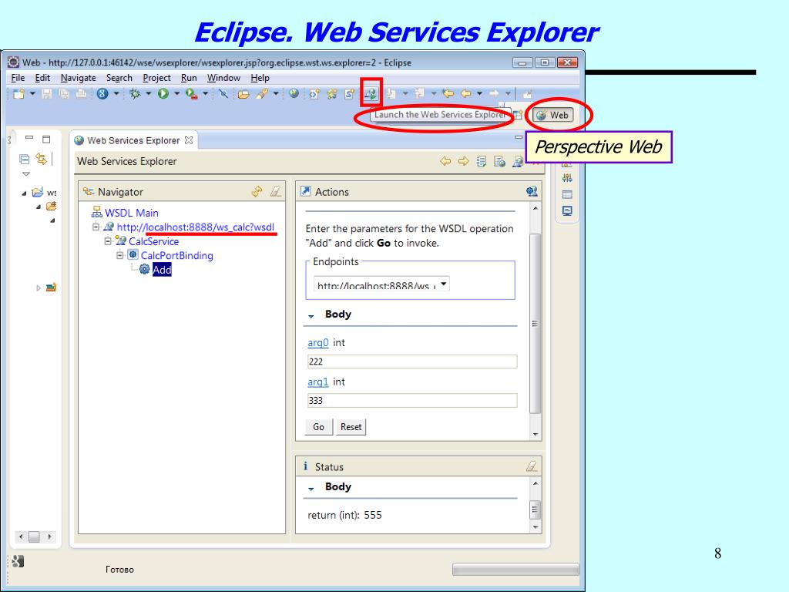The height and width of the screenshot is (592, 789).
Task: Open the UDDI Page icon in Explorer
Action: (482, 162)
